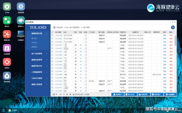Click 修改 link for customer 11513508
This screenshot has width=182, height=113.
coord(165,35)
